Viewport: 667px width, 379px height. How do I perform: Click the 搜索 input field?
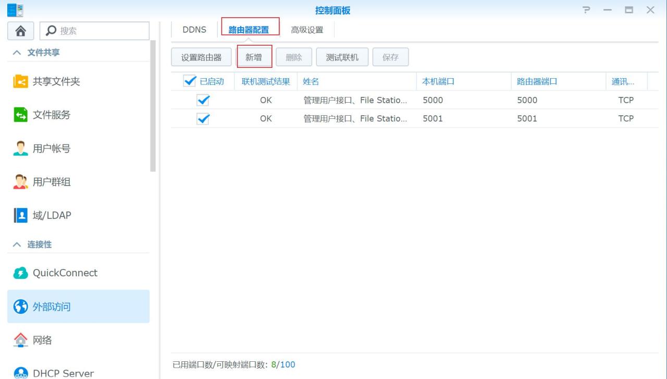click(x=95, y=31)
